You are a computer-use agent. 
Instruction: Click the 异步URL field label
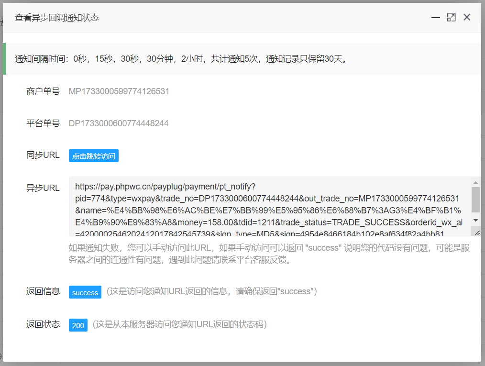pos(43,188)
